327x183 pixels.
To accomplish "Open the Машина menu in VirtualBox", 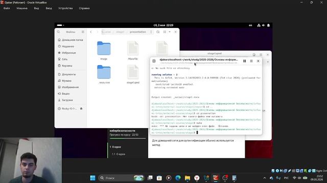I will (22, 8).
